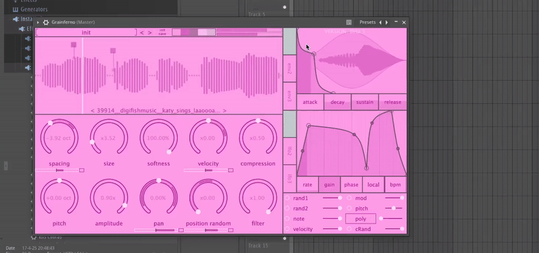Go to the previous patch using the < button
The height and width of the screenshot is (253, 539).
(x=141, y=32)
